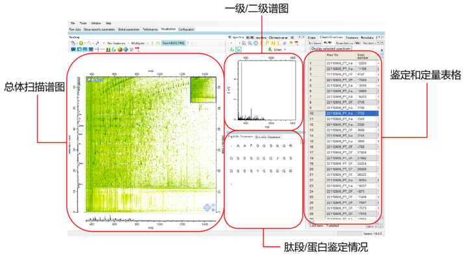468x255 pixels.
Task: Toggle the orange 'P' annotation in spectrum toolbar
Action: pyautogui.click(x=267, y=43)
